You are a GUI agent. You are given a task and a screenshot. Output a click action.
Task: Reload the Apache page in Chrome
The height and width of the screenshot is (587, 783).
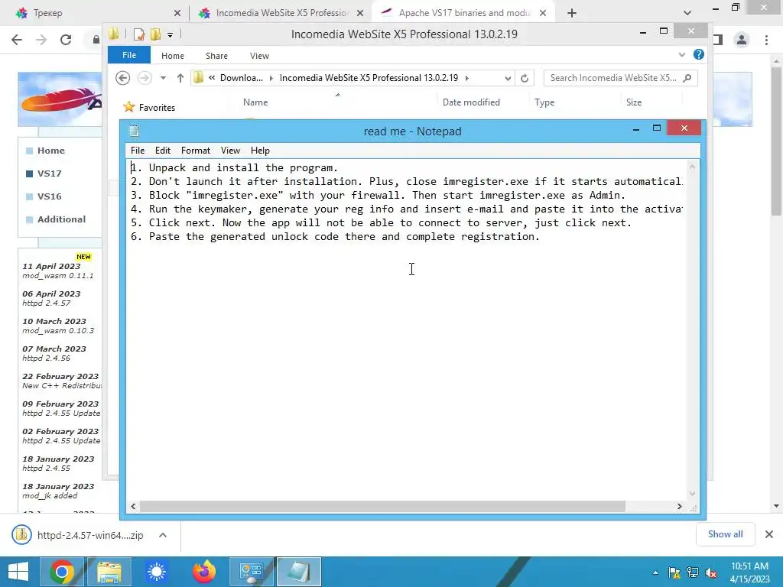coord(66,40)
